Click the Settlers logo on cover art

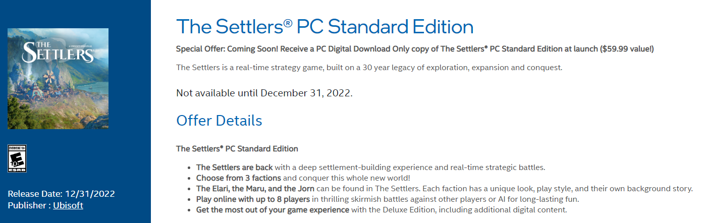pyautogui.click(x=58, y=51)
